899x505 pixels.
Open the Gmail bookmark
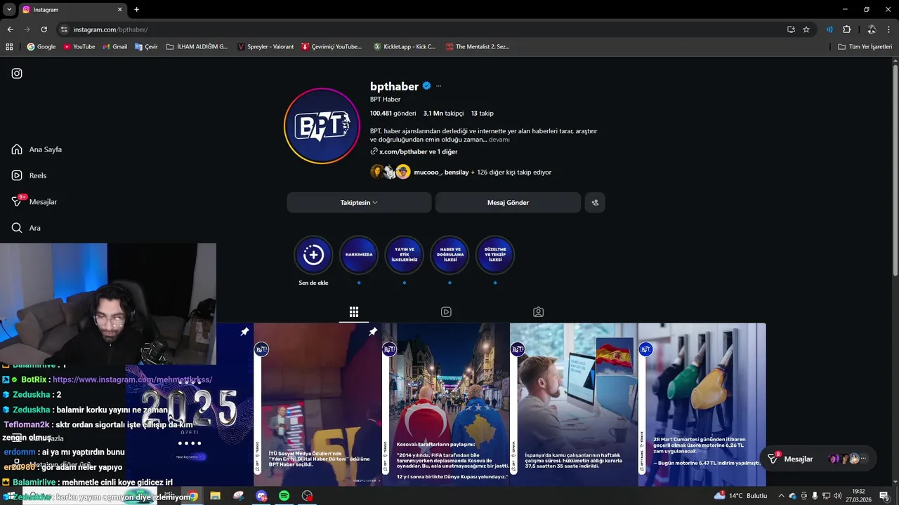tap(114, 46)
